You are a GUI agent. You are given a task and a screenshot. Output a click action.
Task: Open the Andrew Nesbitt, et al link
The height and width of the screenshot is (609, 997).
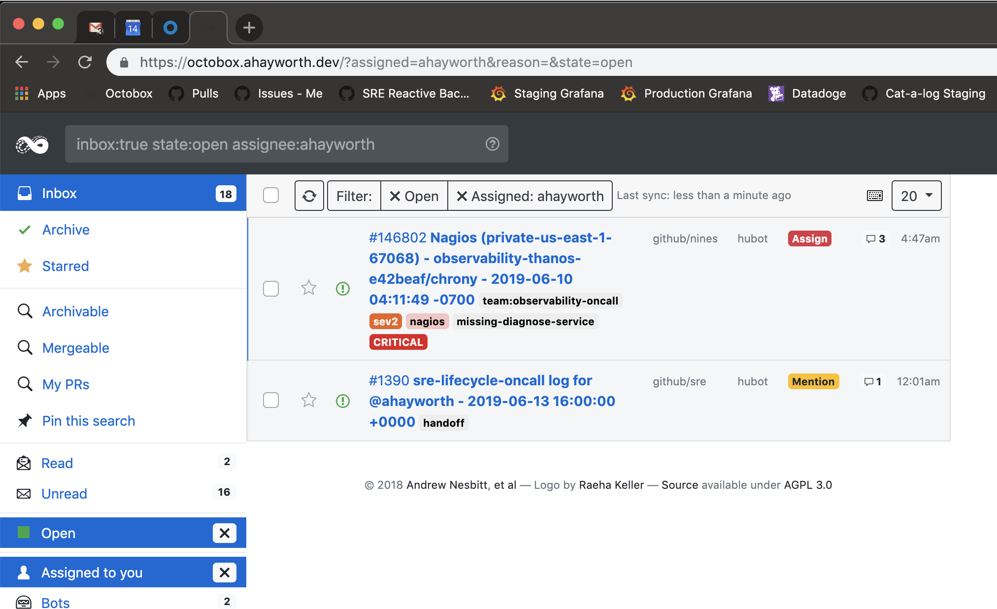click(x=462, y=485)
